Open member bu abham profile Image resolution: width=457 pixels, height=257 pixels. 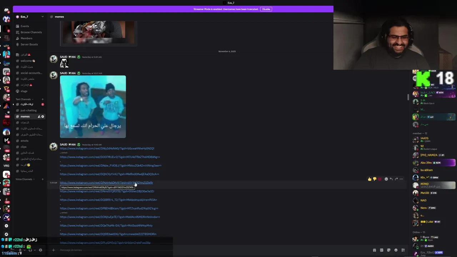pos(434,170)
